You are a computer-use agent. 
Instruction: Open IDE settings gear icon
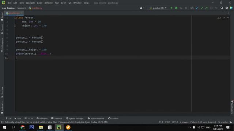pyautogui.click(x=227, y=8)
